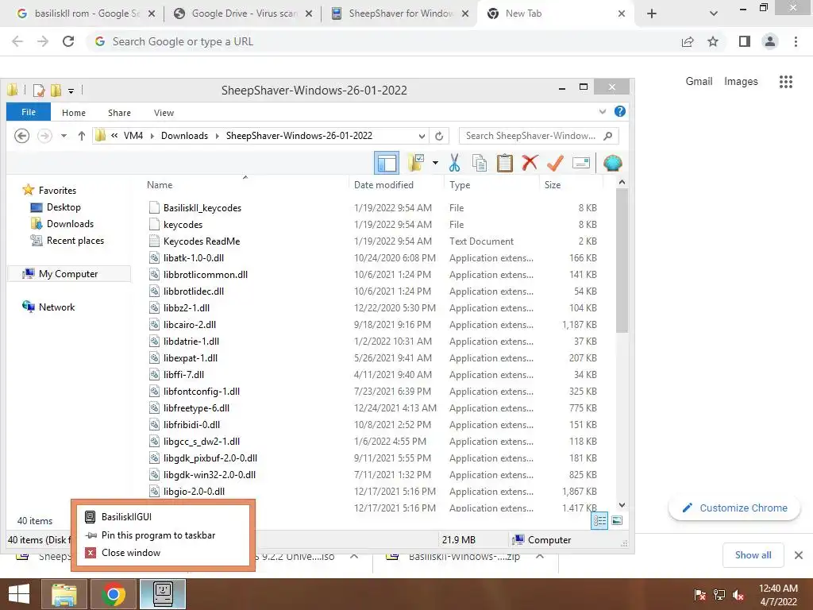
Task: Open the File ribbon tab
Action: coord(29,112)
